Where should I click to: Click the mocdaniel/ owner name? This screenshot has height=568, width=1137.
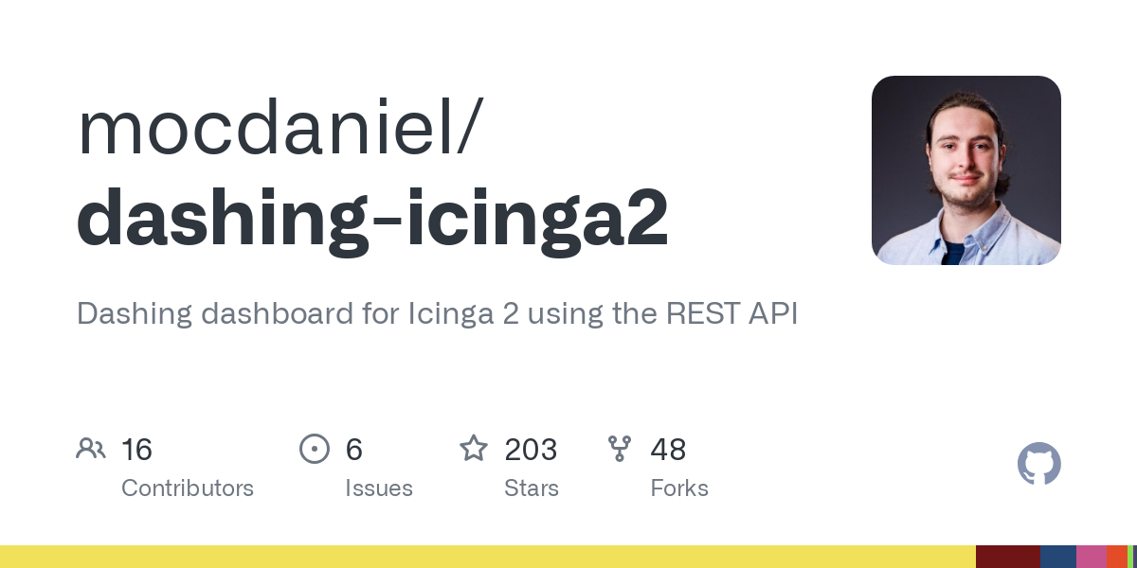coord(280,130)
